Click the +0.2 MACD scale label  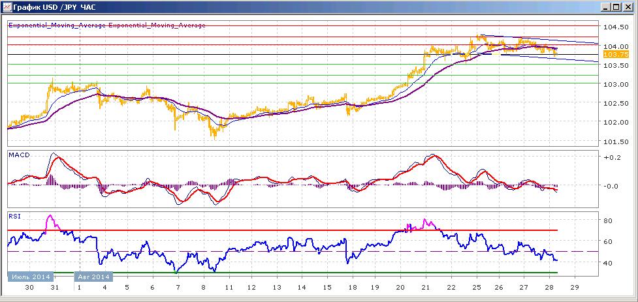click(611, 158)
